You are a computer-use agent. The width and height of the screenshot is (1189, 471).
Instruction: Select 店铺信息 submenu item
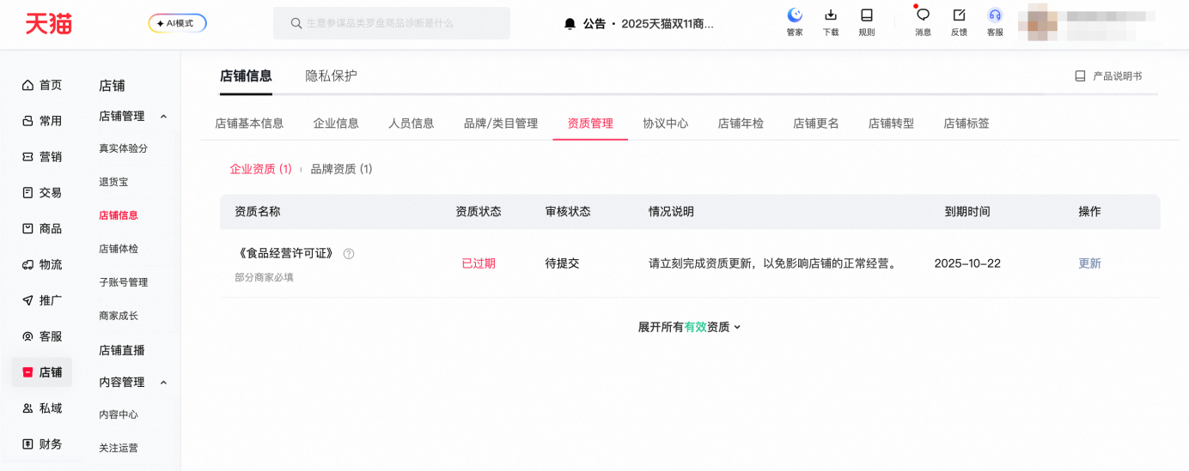119,215
